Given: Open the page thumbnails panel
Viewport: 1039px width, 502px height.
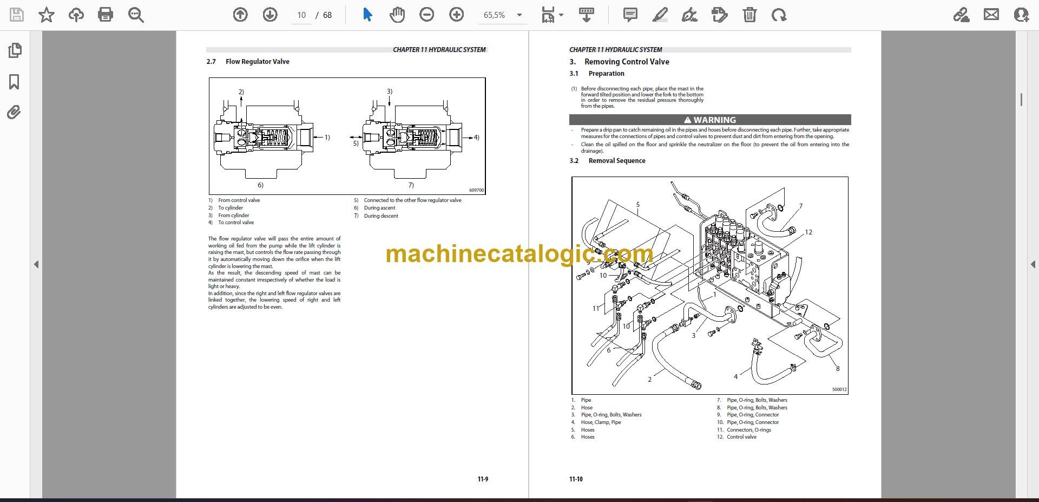Looking at the screenshot, I should (x=15, y=51).
